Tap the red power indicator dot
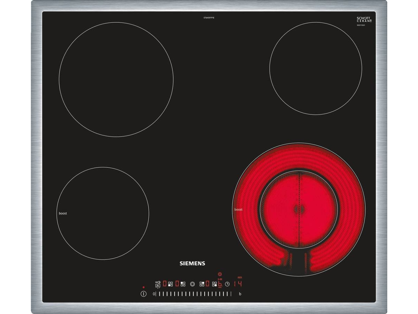 tap(143, 287)
